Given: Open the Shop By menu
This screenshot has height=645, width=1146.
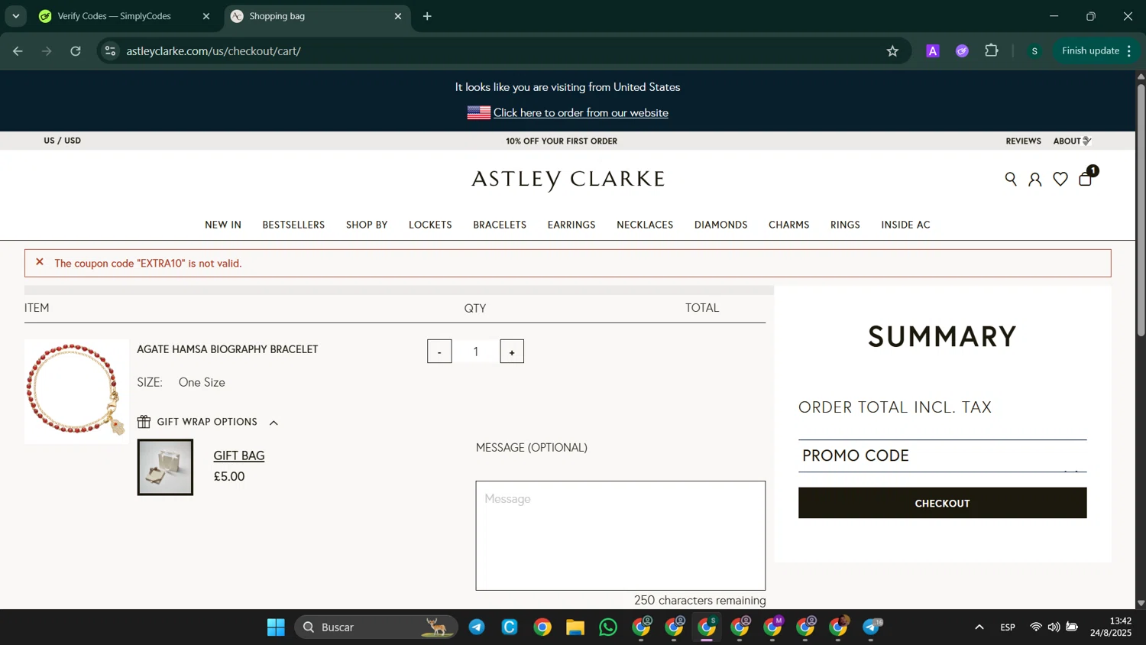Looking at the screenshot, I should coord(367,225).
